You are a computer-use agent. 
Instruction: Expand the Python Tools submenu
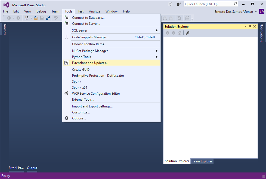(x=157, y=57)
